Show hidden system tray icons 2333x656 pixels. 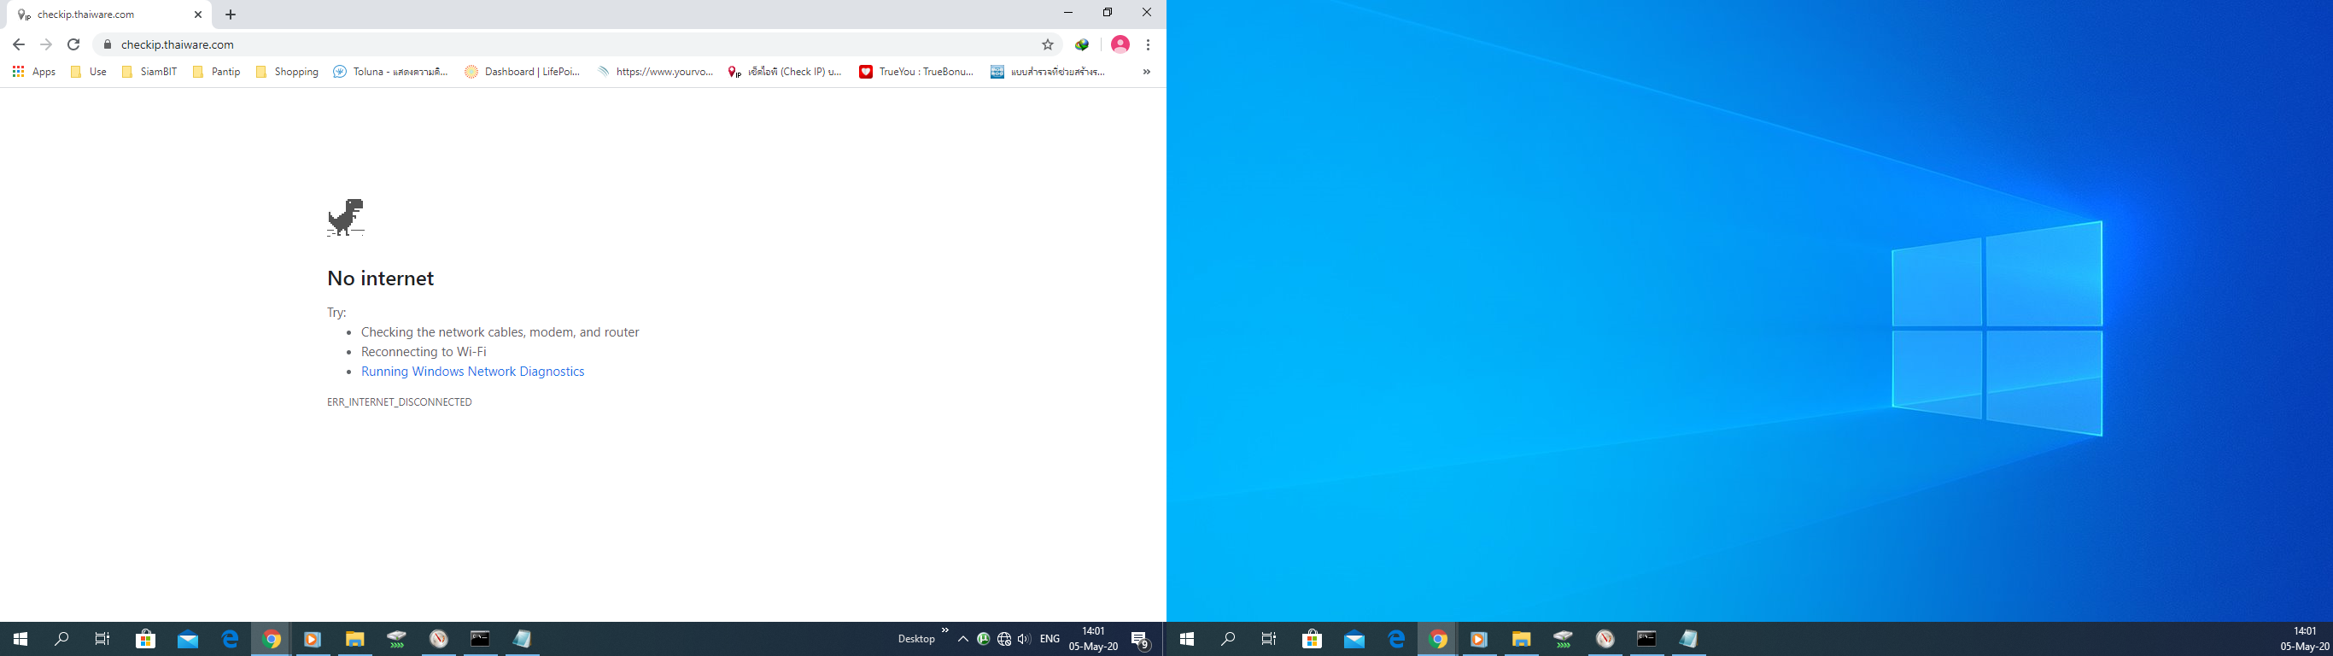tap(962, 639)
